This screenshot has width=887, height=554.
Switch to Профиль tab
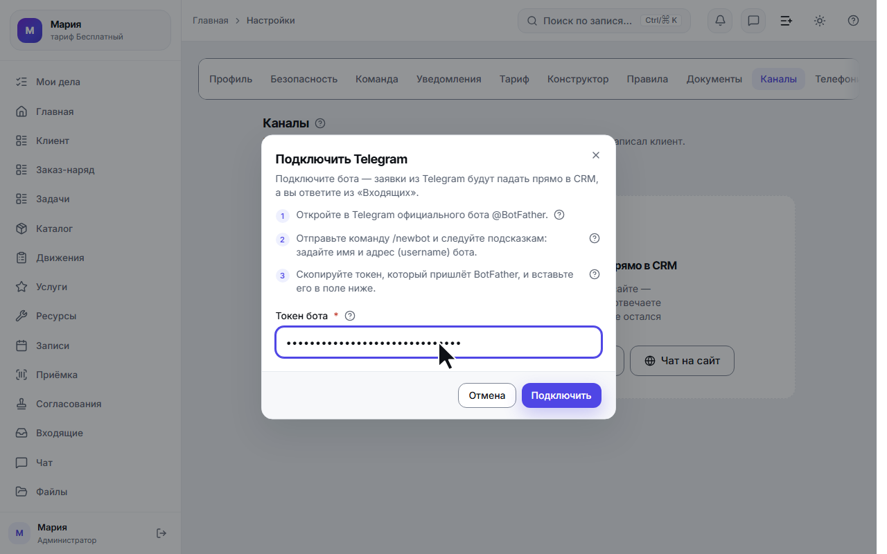[231, 79]
